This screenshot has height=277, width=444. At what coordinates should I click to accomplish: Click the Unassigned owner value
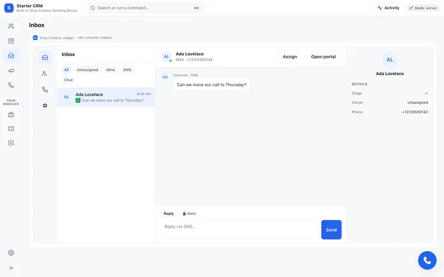417,103
